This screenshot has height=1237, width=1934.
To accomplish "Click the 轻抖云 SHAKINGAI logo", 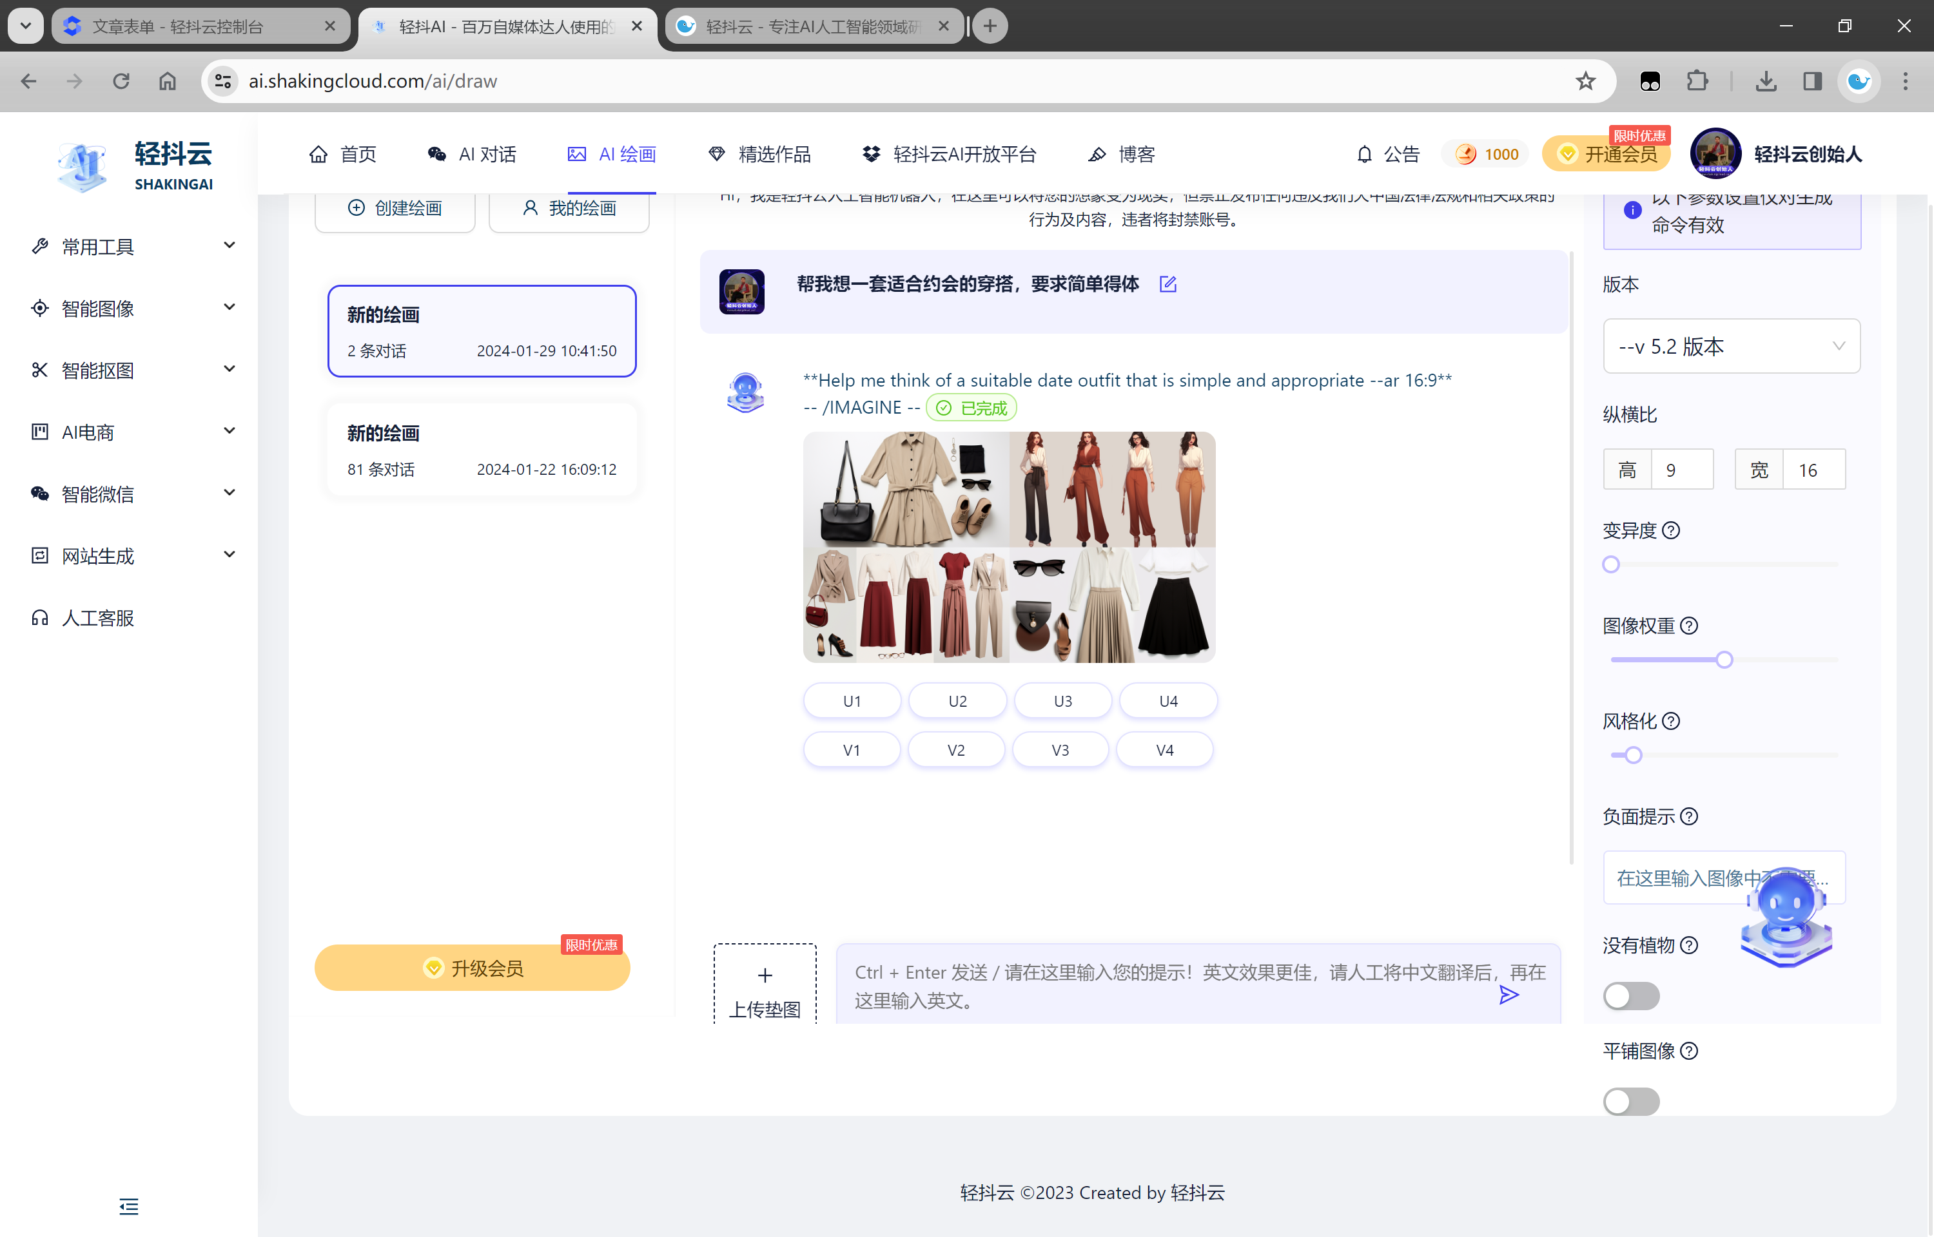I will [135, 166].
